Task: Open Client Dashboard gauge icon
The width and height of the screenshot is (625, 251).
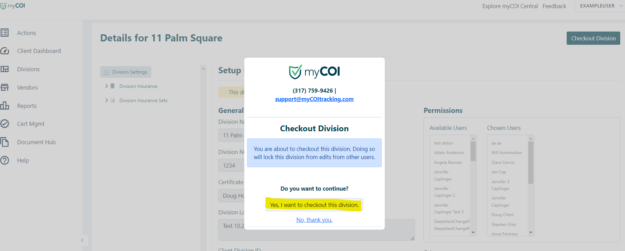Action: coord(5,51)
